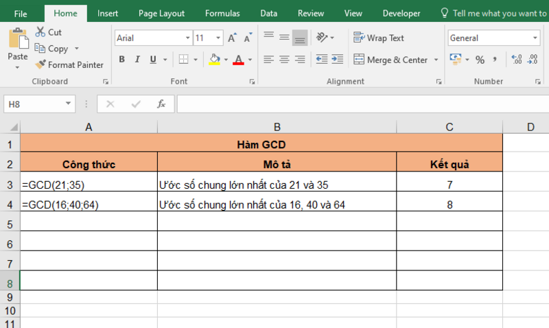Decrease font size with small A icon
The image size is (549, 328).
[248, 38]
